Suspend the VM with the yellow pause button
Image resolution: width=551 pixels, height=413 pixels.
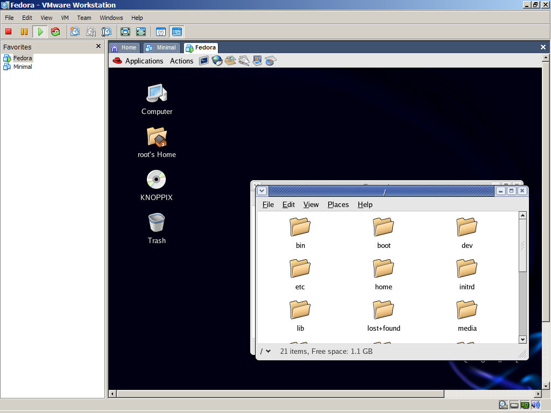[x=24, y=32]
